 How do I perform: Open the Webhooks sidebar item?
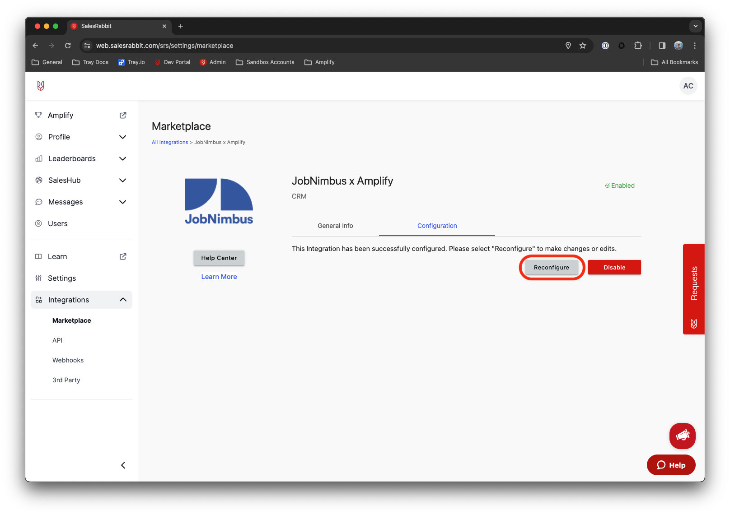68,360
